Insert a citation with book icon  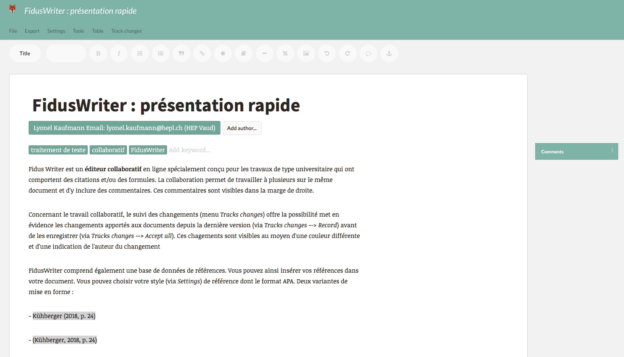point(244,53)
